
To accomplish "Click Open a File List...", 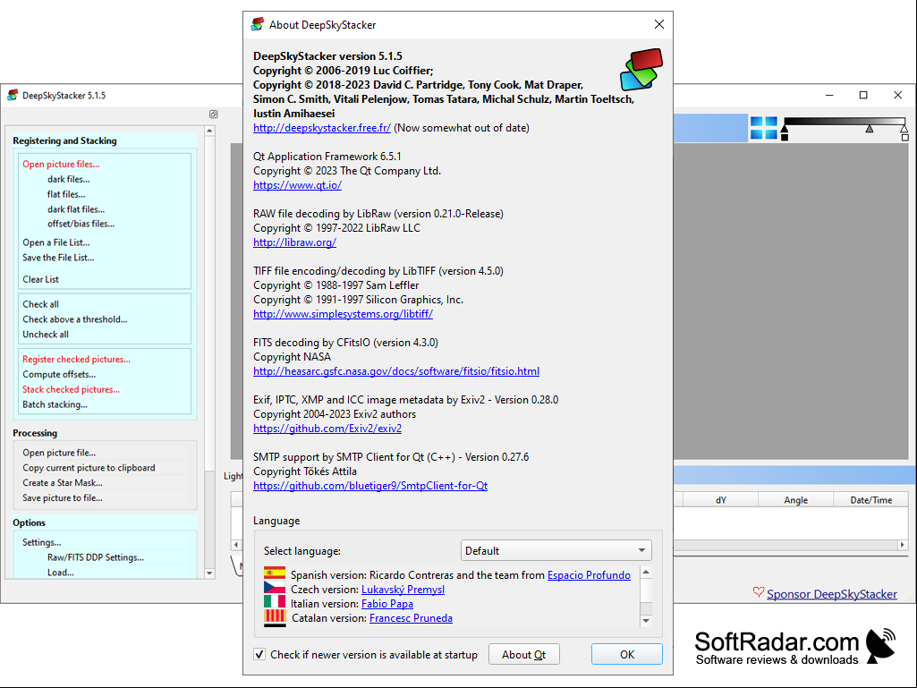I will tap(56, 242).
